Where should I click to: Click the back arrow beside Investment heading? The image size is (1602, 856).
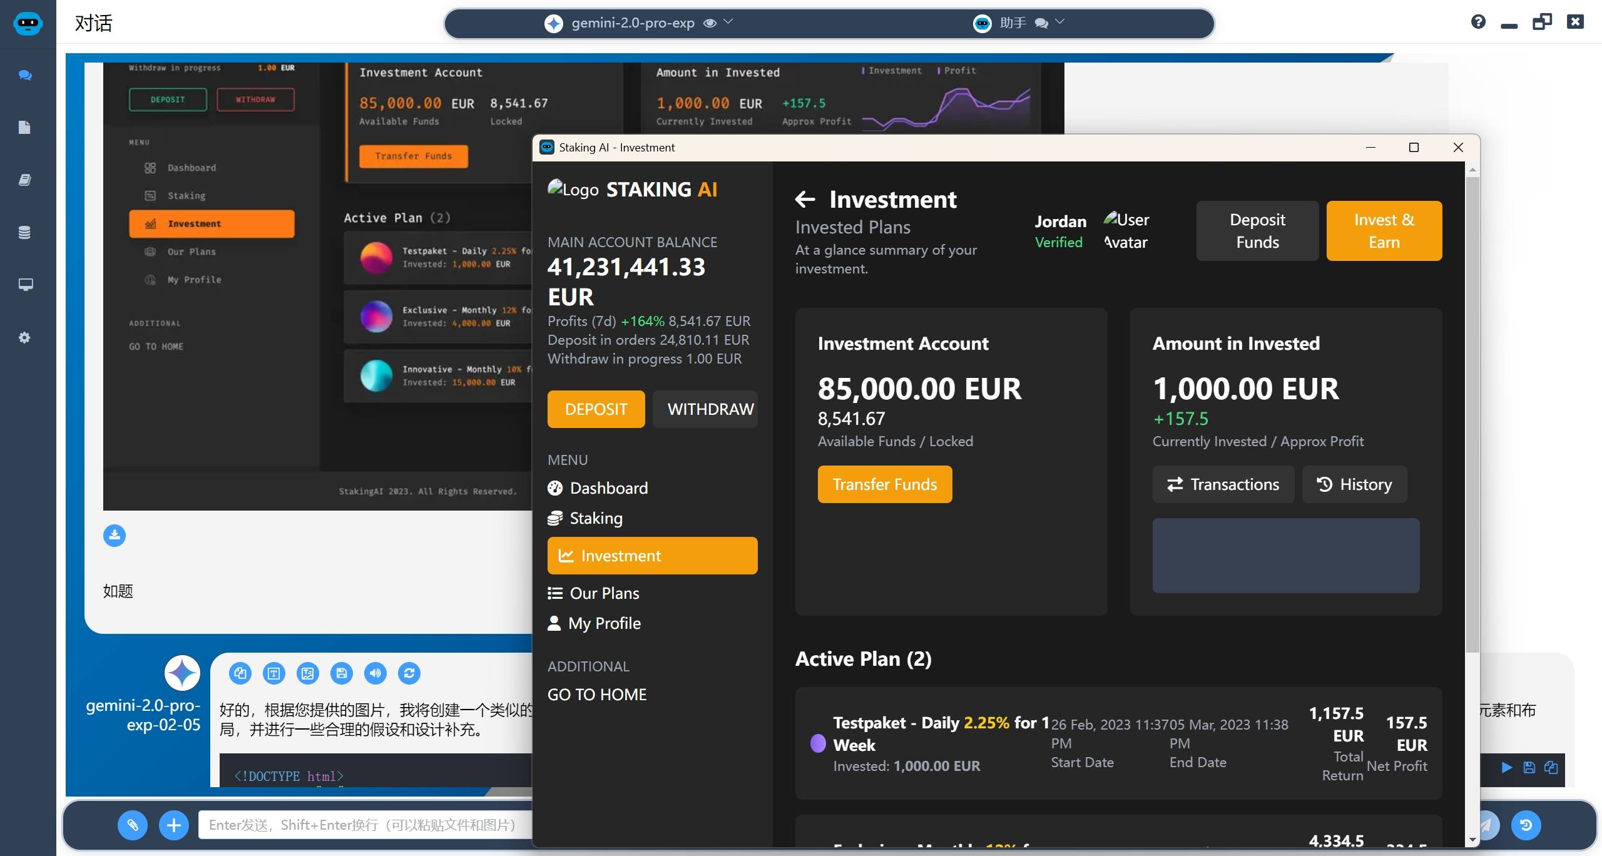[x=805, y=200]
